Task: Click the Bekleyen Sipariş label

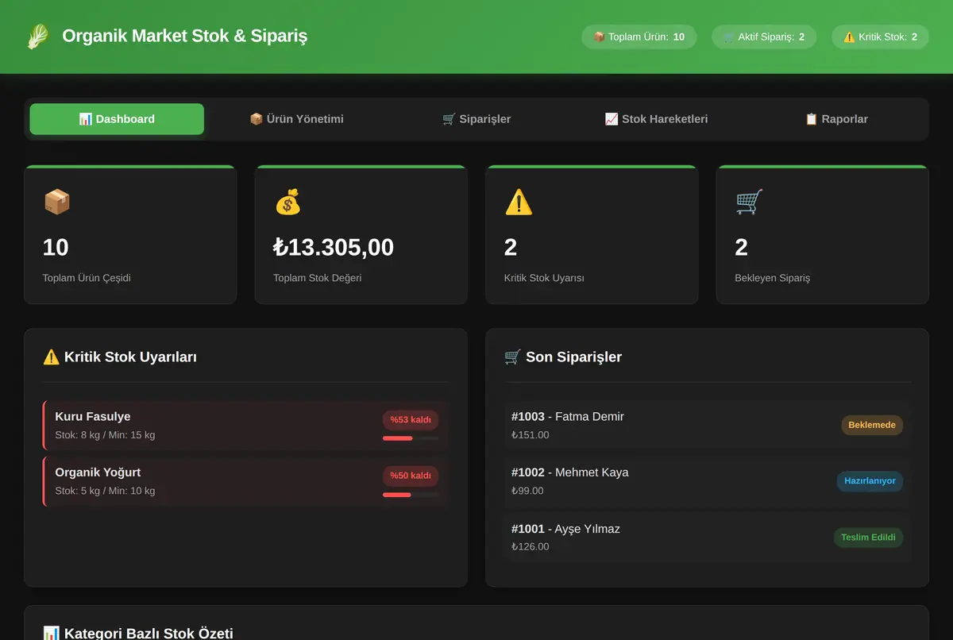Action: tap(773, 278)
